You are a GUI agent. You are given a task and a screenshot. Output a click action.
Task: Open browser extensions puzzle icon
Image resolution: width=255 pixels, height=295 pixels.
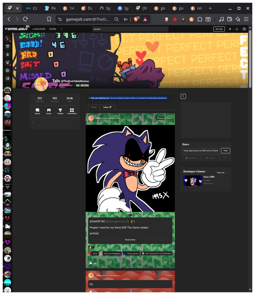(200, 19)
